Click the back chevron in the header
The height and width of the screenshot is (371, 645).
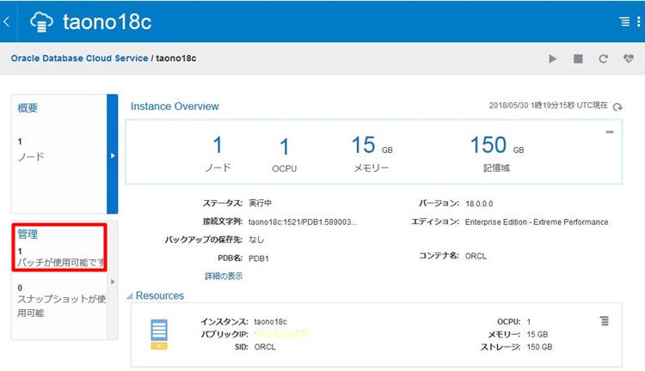click(x=7, y=21)
